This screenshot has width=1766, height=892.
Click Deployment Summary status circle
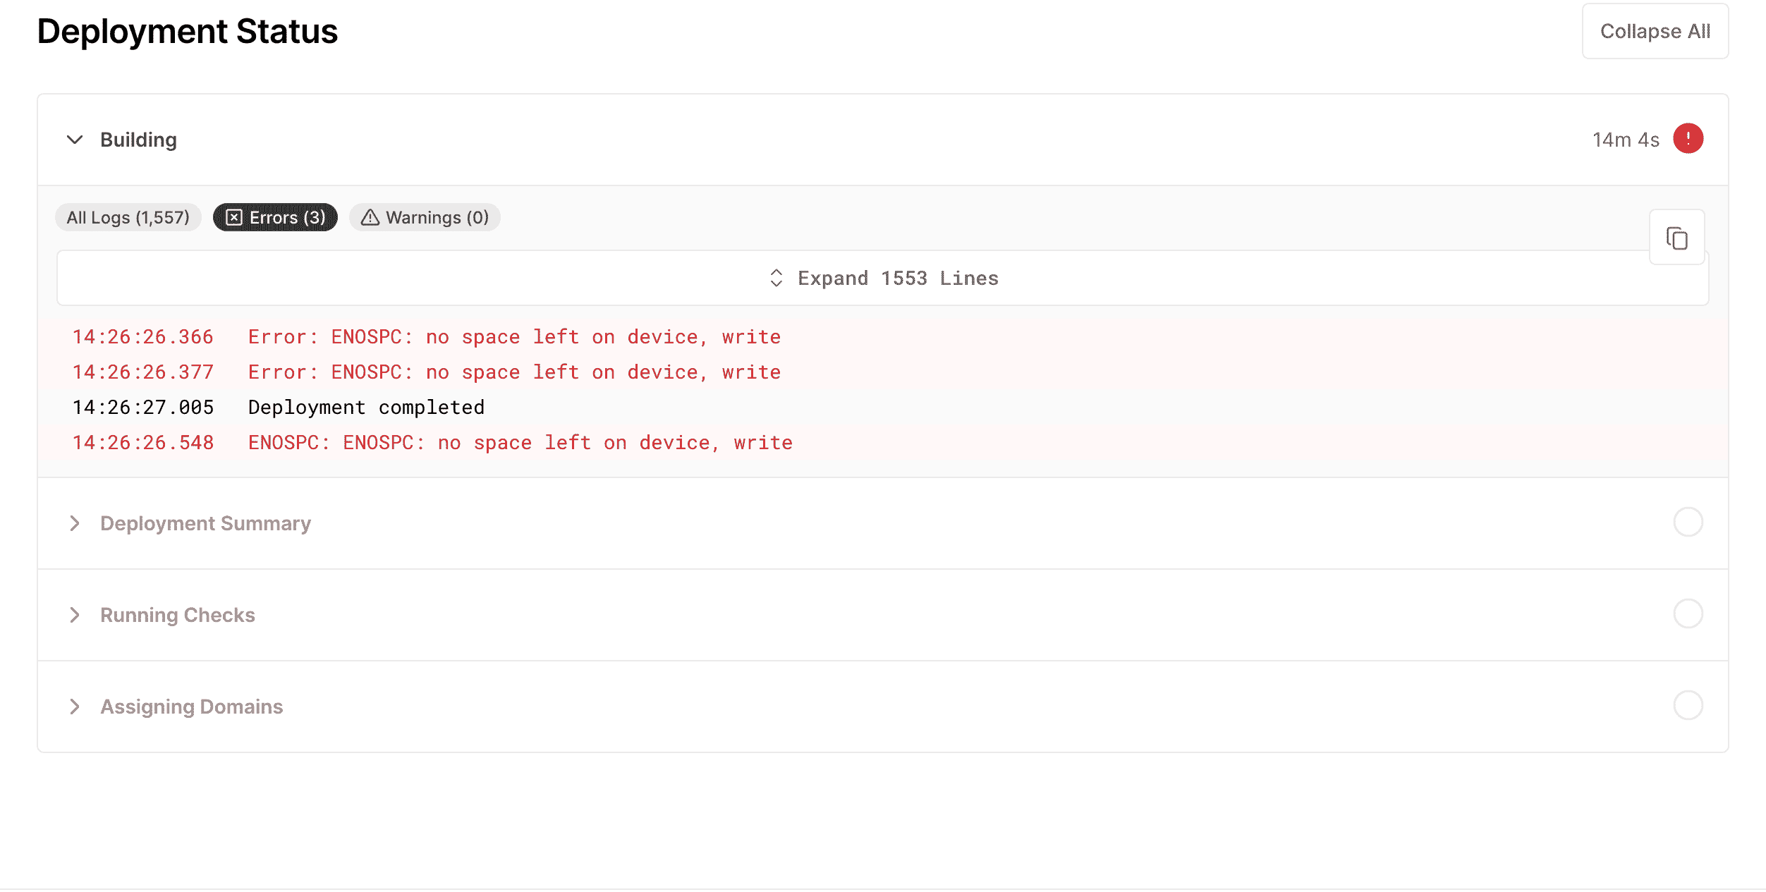[1688, 523]
